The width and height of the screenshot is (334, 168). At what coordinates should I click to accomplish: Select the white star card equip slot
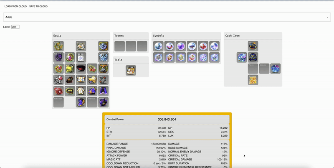81,58
